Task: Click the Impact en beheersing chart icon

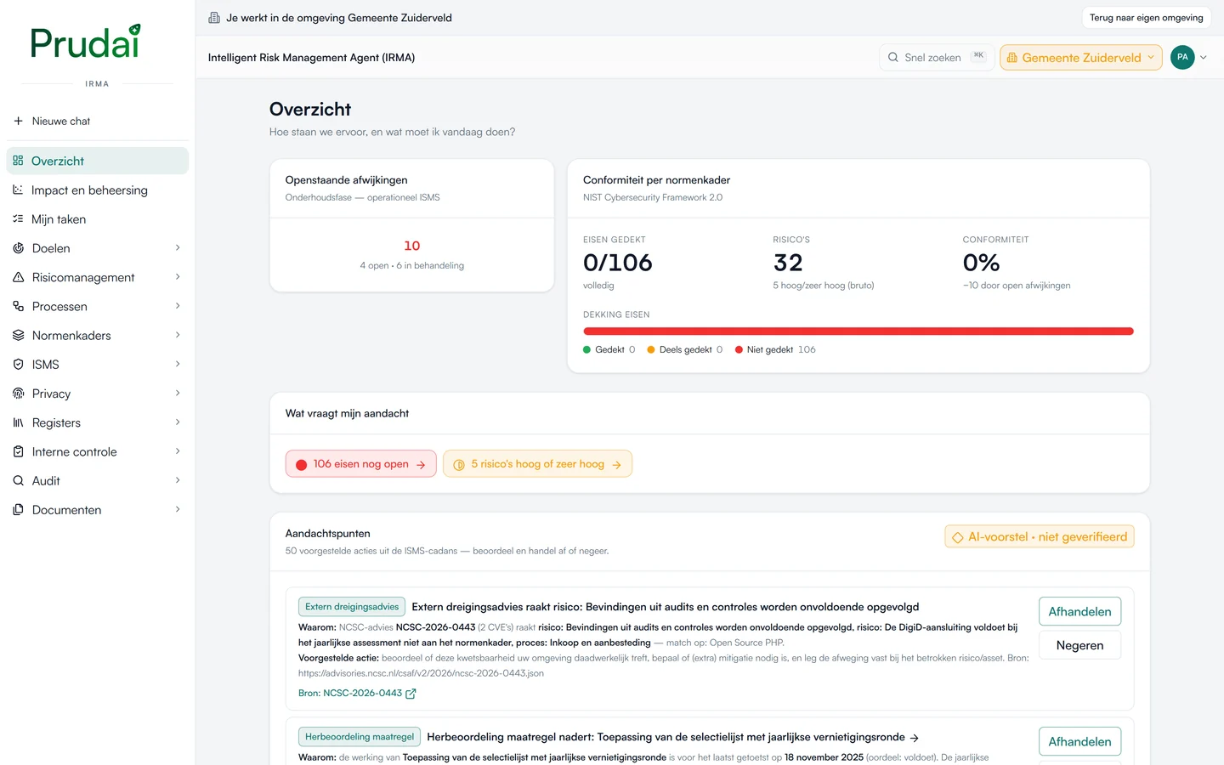Action: [x=18, y=190]
